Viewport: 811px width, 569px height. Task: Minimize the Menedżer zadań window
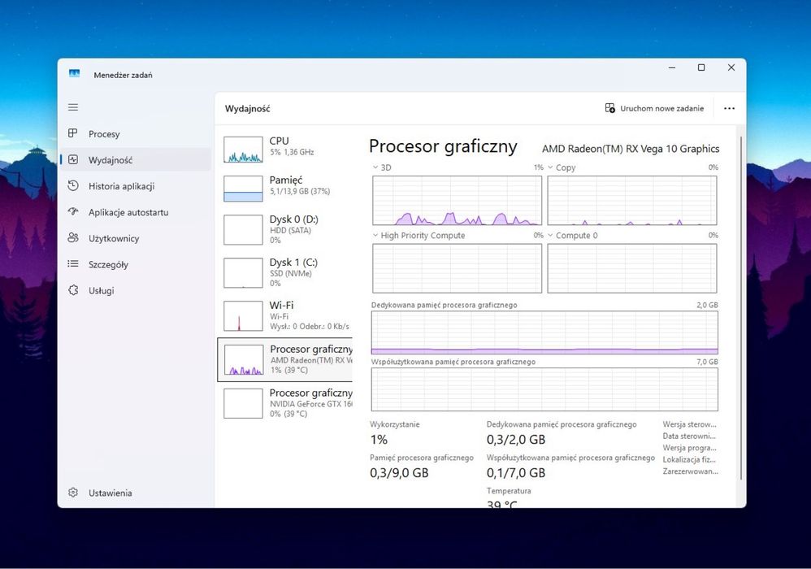click(x=672, y=67)
